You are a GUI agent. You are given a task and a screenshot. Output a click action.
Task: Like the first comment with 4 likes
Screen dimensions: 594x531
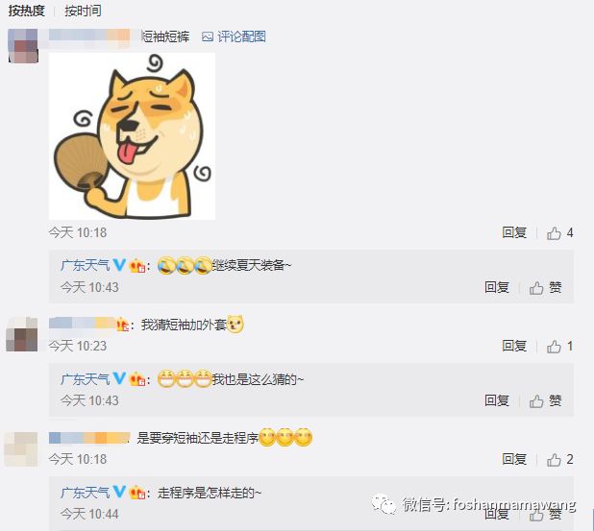pos(559,232)
